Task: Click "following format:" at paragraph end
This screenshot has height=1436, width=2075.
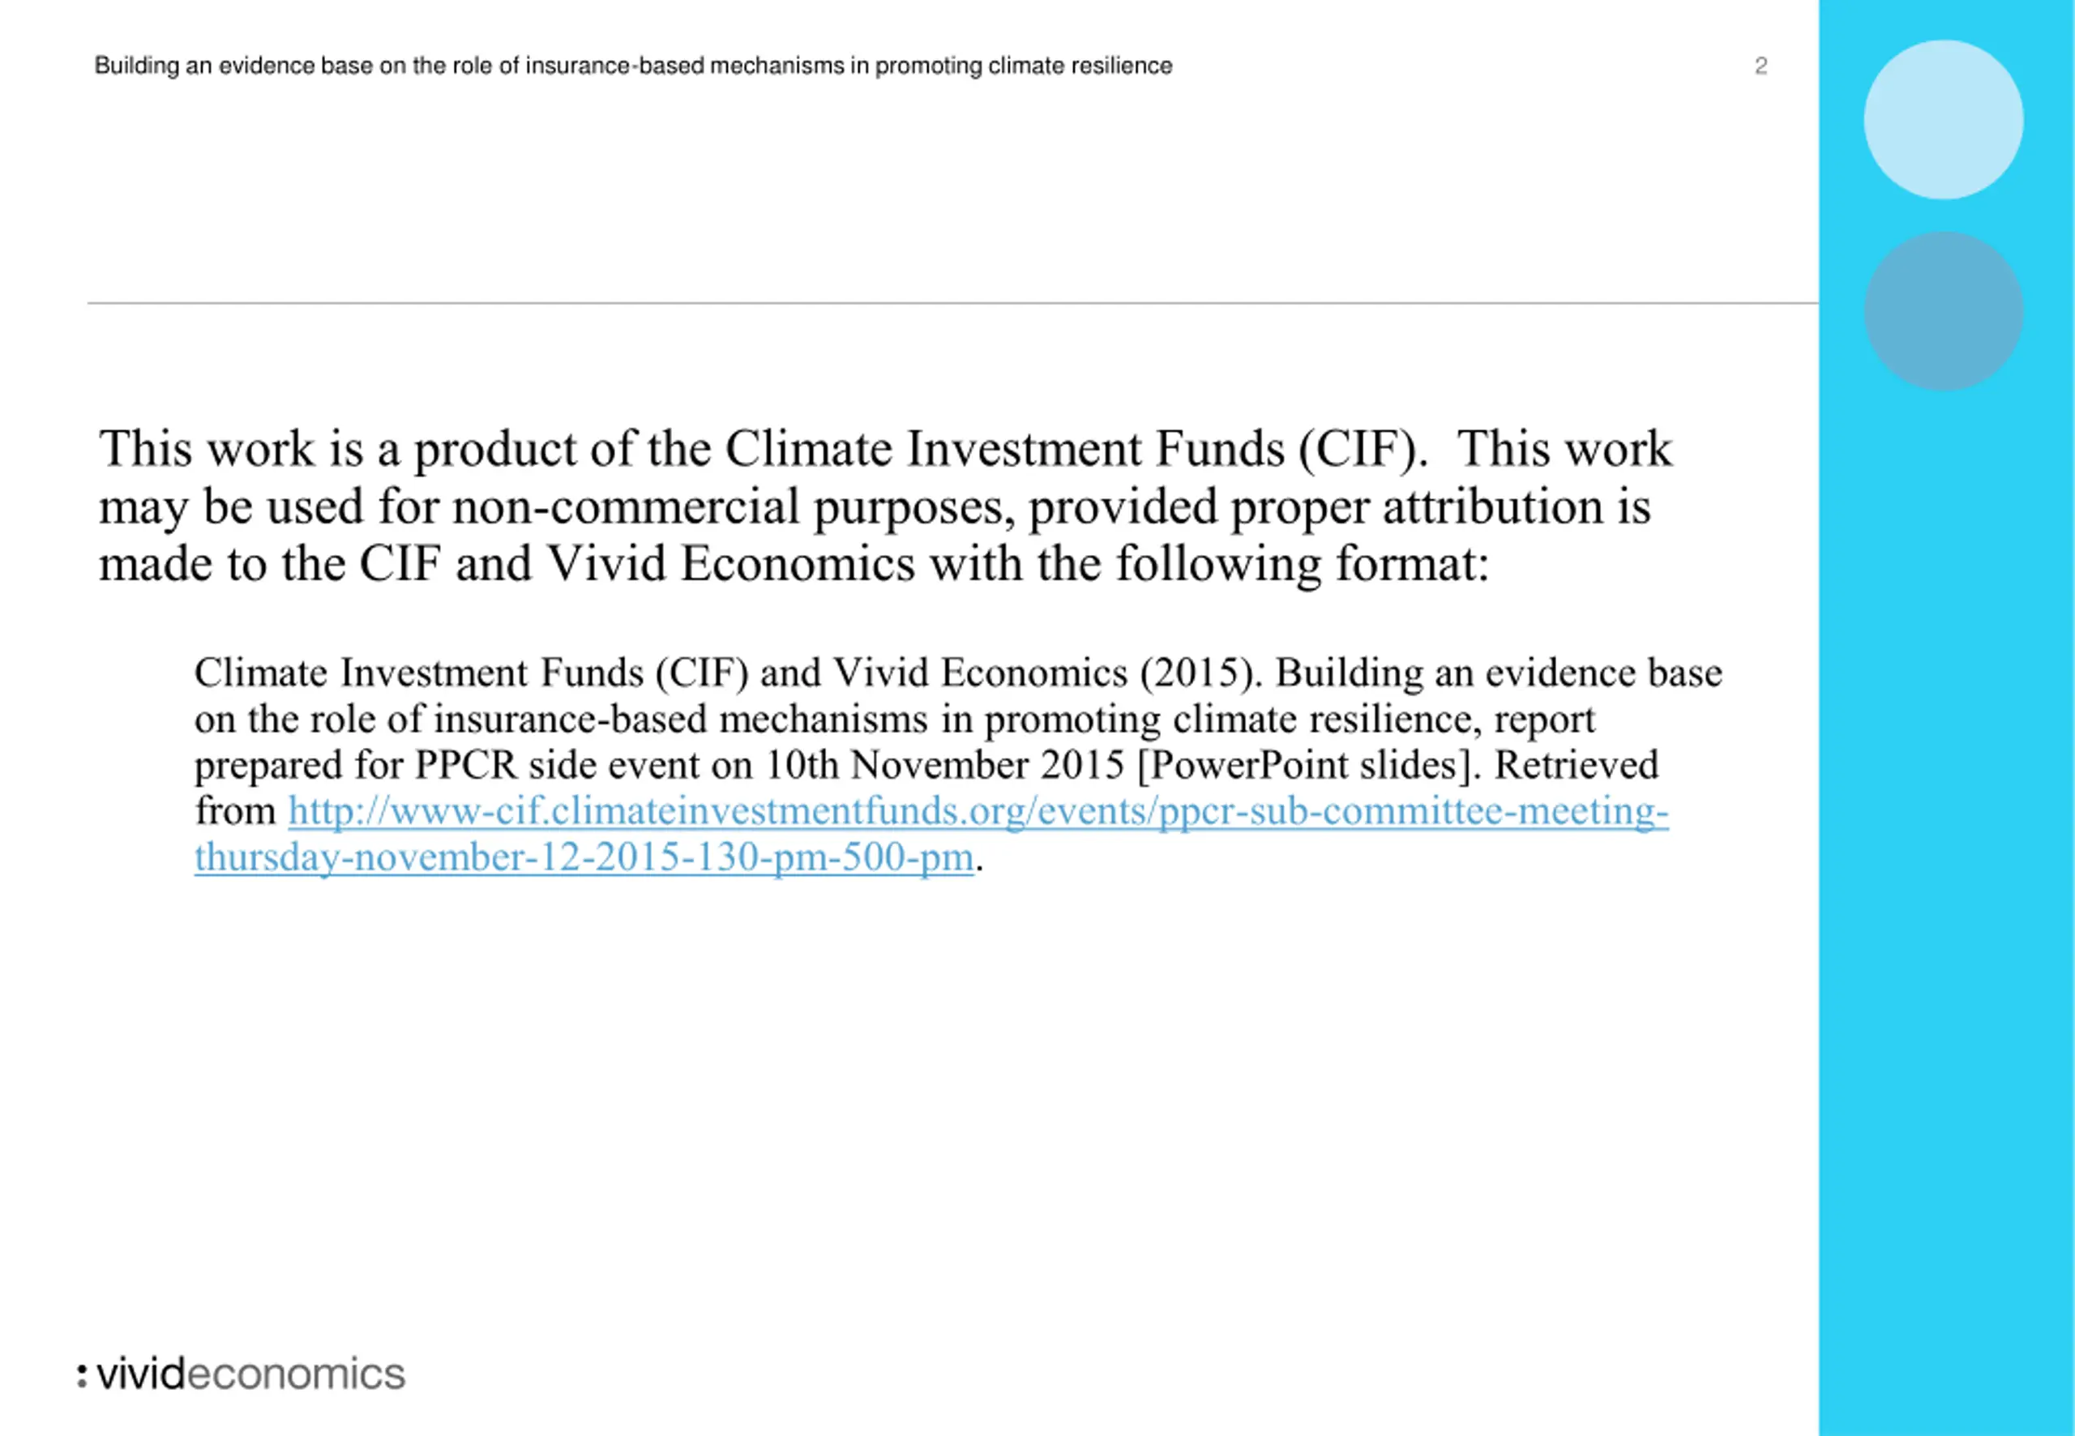Action: click(1303, 564)
